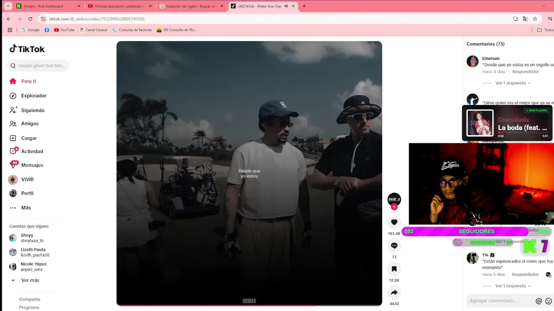
Task: Seek on the video progress bar
Action: pyautogui.click(x=249, y=305)
